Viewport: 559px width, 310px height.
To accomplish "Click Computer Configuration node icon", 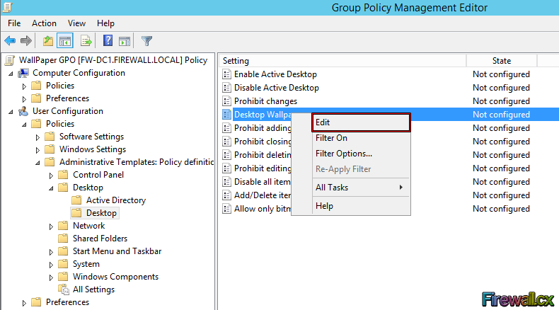I will [x=24, y=73].
